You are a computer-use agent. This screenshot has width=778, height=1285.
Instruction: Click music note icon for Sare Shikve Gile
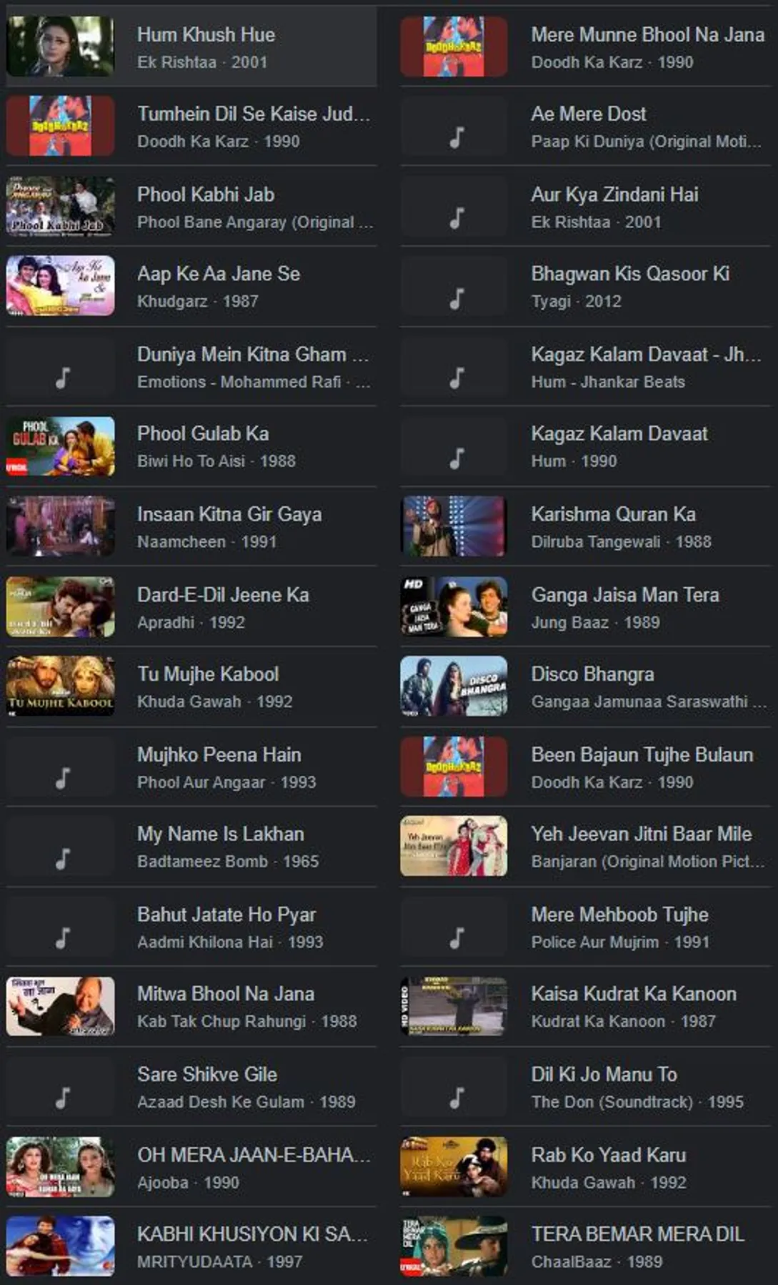pos(63,1098)
